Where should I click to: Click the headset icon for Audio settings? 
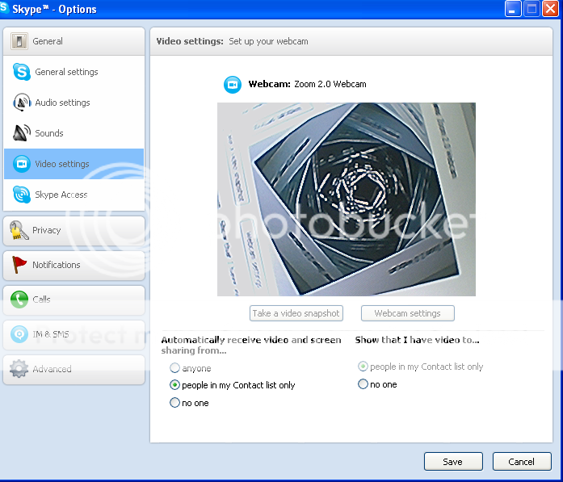(22, 103)
